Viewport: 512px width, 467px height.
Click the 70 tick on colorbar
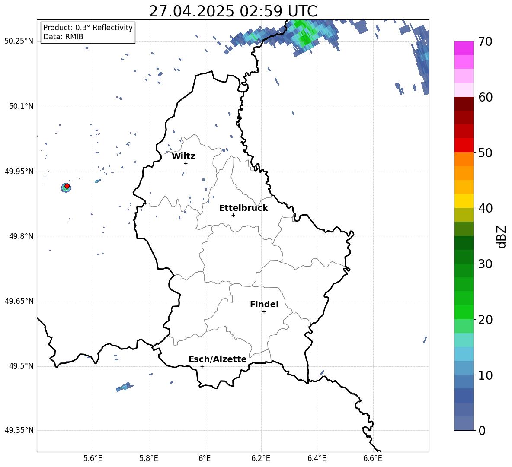485,42
